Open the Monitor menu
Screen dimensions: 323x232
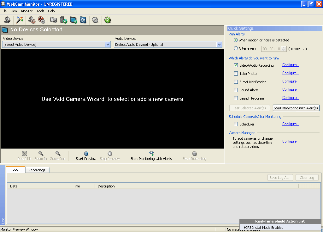tap(26, 11)
